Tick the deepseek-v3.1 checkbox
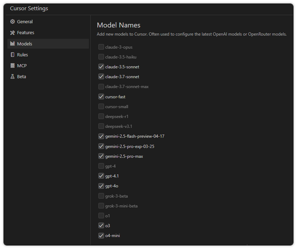 click(101, 126)
